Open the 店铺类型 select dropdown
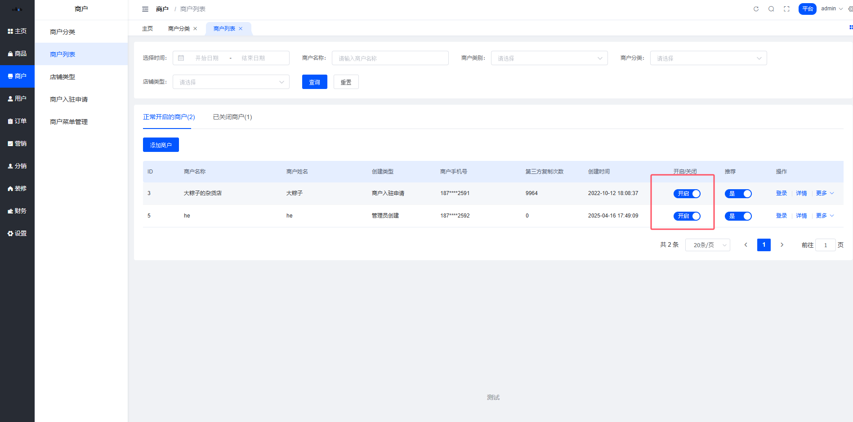853x422 pixels. pos(231,82)
